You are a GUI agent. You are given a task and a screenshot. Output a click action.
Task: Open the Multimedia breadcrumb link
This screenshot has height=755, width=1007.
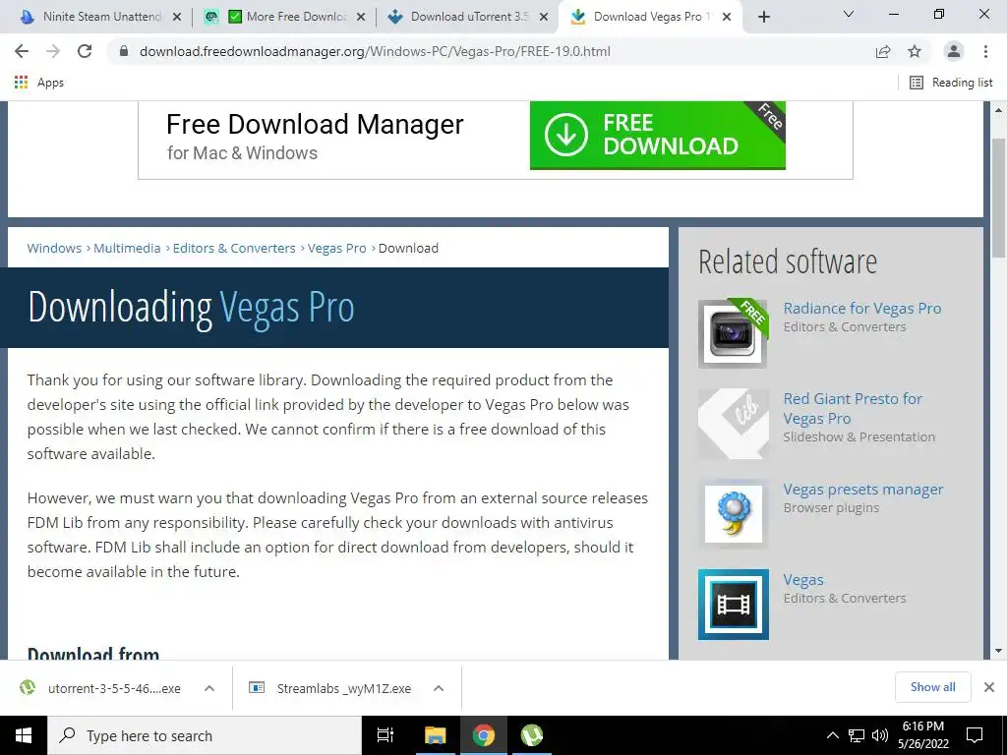(127, 248)
